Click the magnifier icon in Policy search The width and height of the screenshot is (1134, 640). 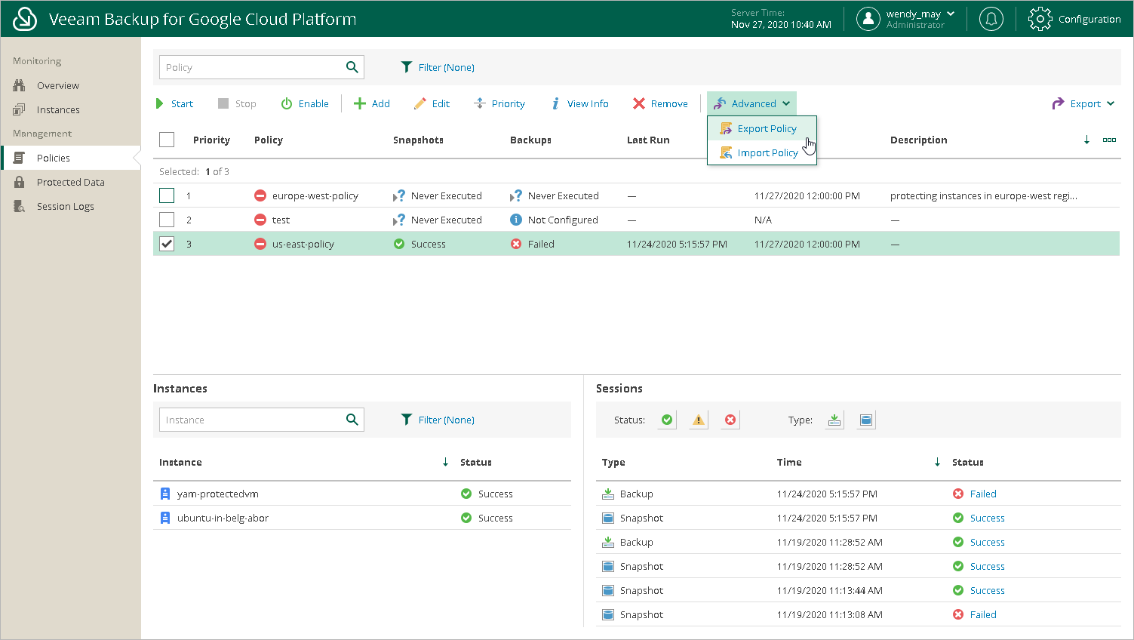click(352, 67)
